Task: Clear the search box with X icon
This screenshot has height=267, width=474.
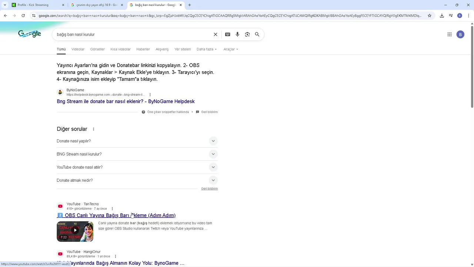Action: click(216, 34)
